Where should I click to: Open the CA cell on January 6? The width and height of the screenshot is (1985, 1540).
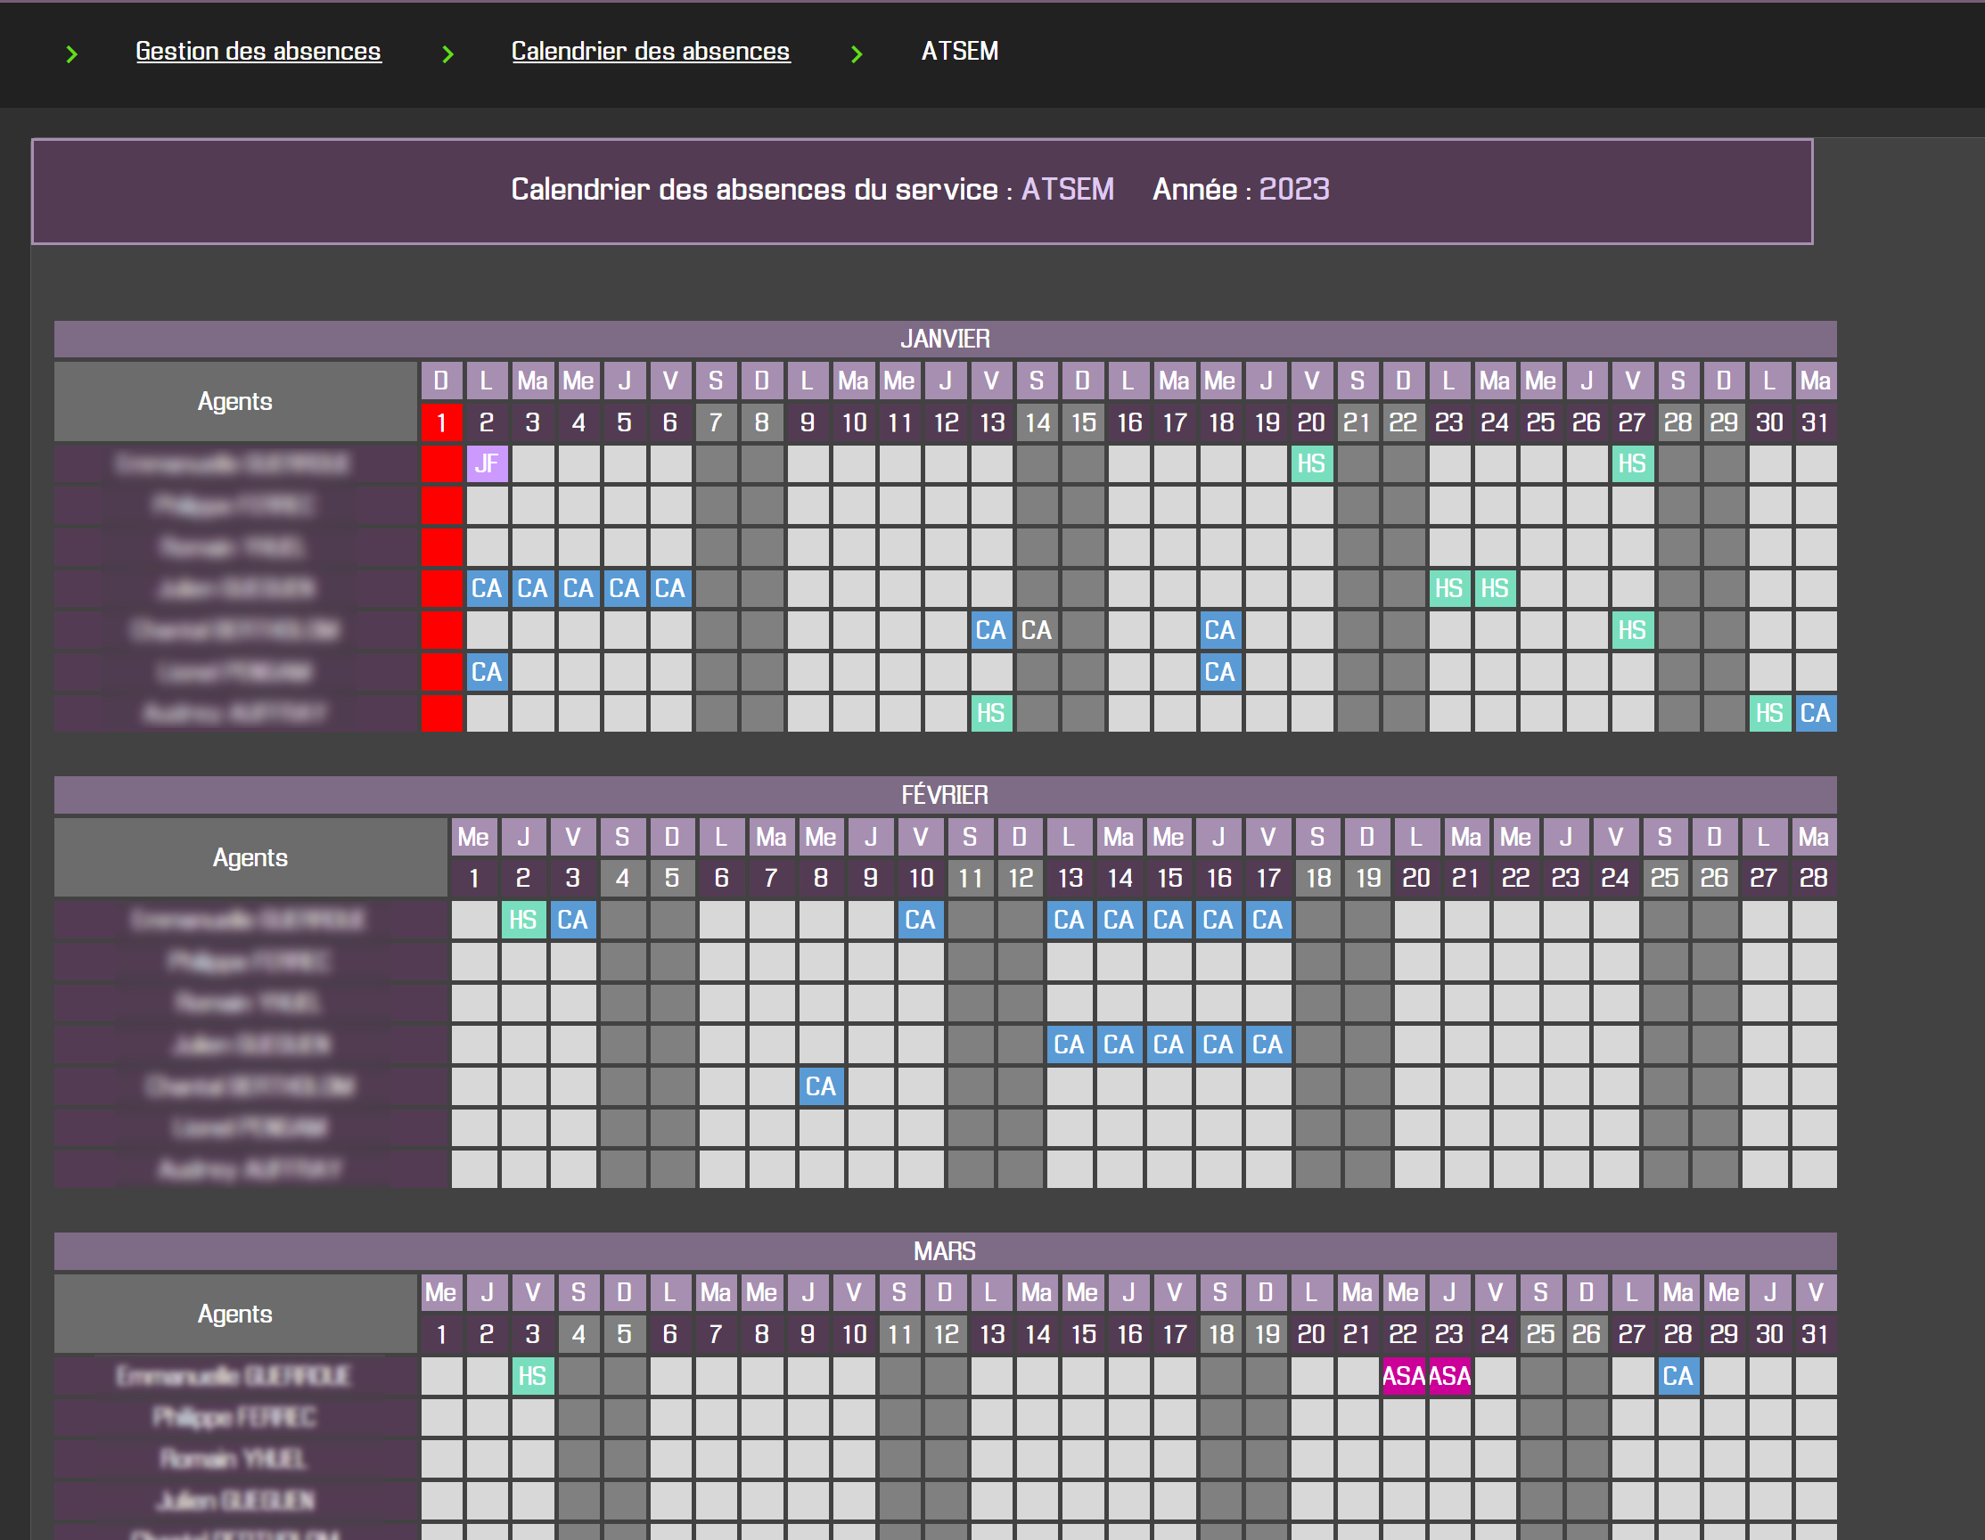(x=671, y=589)
